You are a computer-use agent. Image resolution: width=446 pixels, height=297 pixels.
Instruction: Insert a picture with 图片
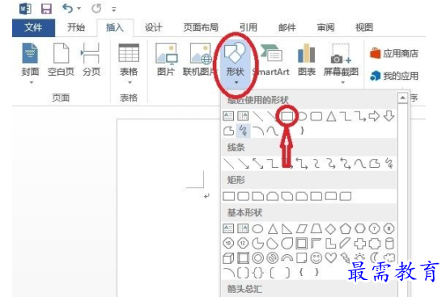166,61
